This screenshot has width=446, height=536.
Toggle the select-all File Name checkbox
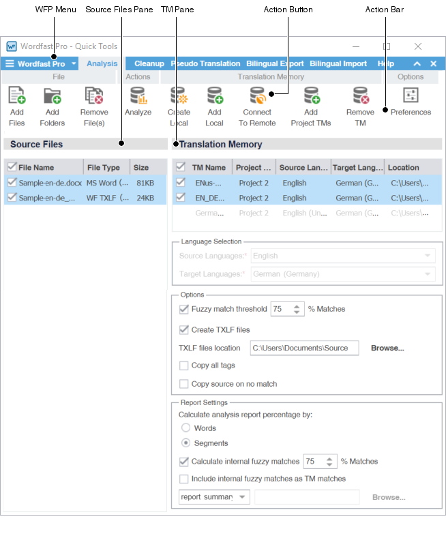[12, 167]
